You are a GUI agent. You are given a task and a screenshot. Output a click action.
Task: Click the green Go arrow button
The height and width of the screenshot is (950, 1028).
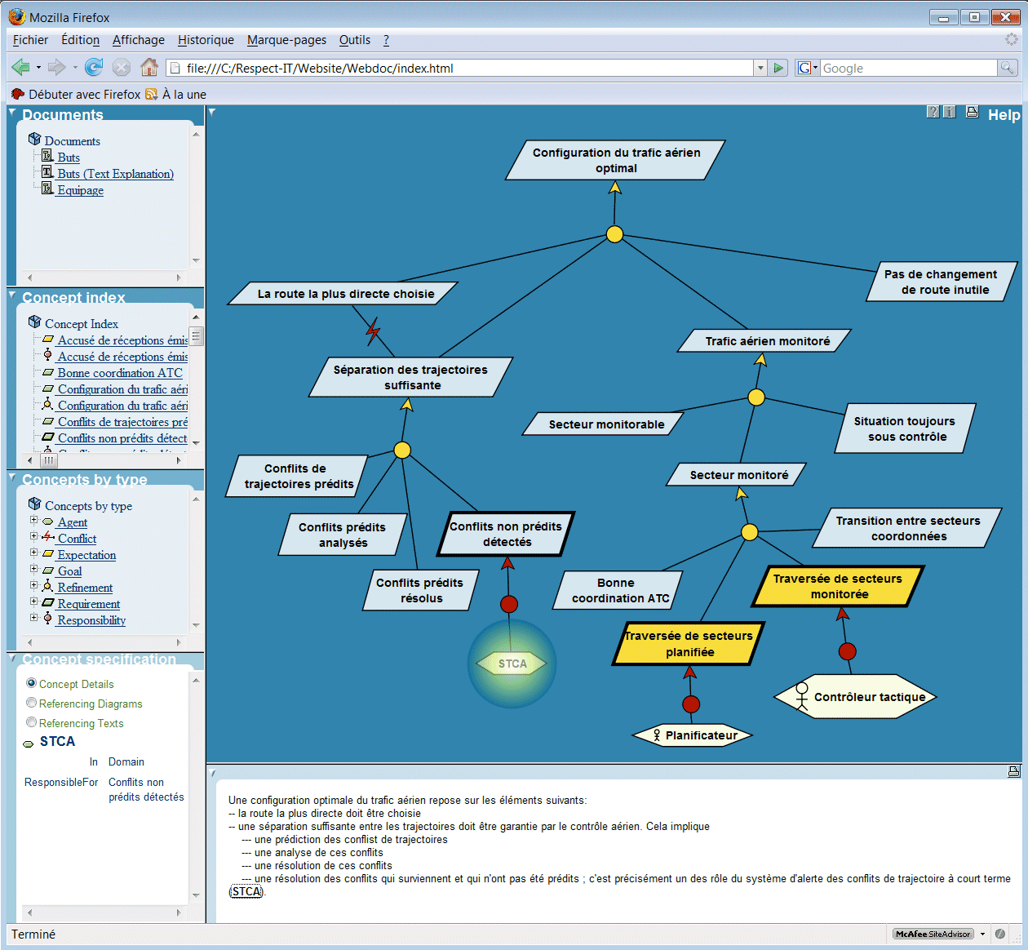pyautogui.click(x=779, y=68)
